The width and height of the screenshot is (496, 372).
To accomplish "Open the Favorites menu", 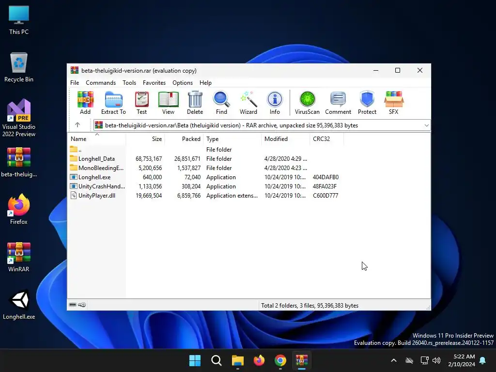I will coord(154,82).
